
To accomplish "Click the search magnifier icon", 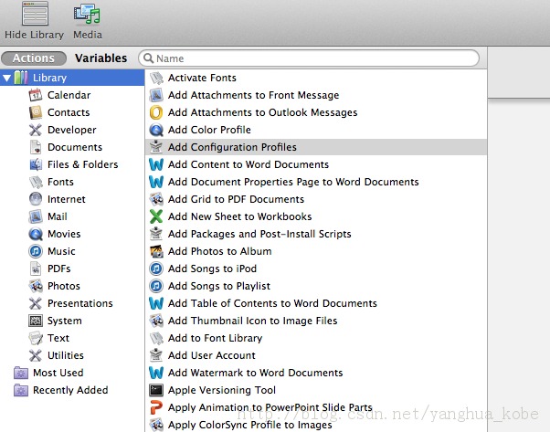I will tap(148, 58).
